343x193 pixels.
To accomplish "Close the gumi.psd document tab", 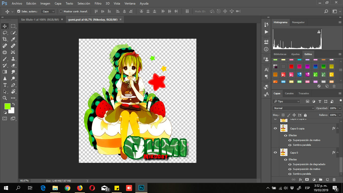I will click(x=121, y=20).
